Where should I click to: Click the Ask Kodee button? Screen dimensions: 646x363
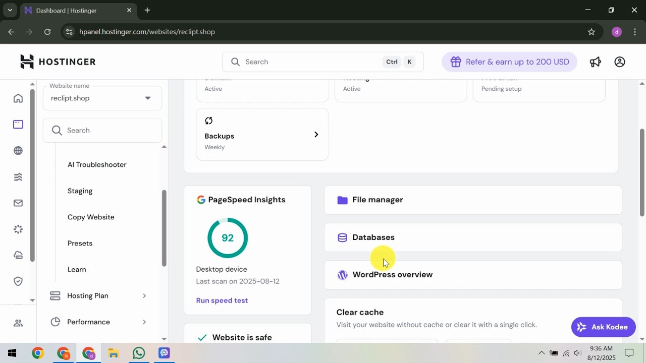click(603, 327)
